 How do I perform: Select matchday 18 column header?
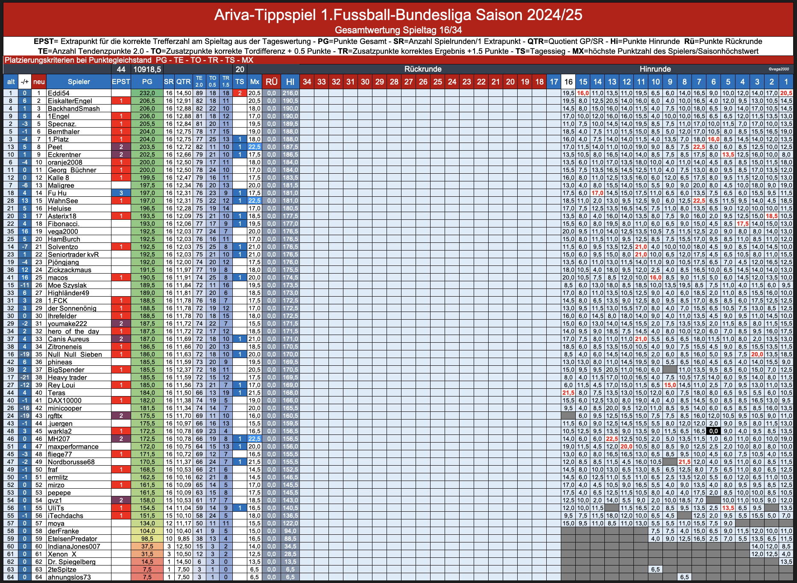click(x=539, y=82)
